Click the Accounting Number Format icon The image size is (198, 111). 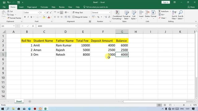[93, 17]
